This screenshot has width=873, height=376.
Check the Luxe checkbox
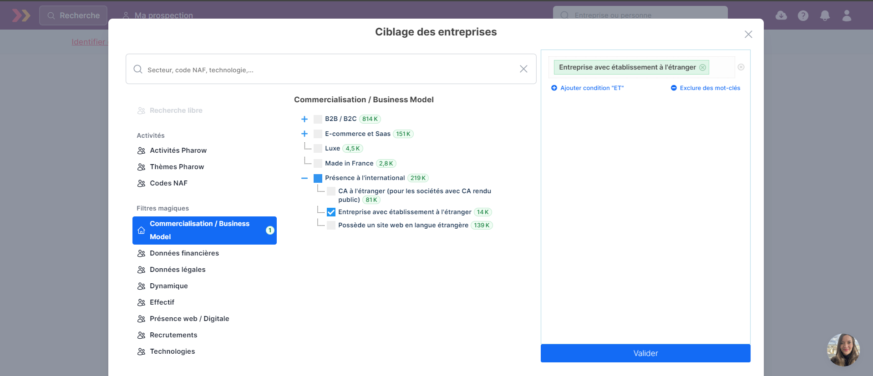coord(318,149)
